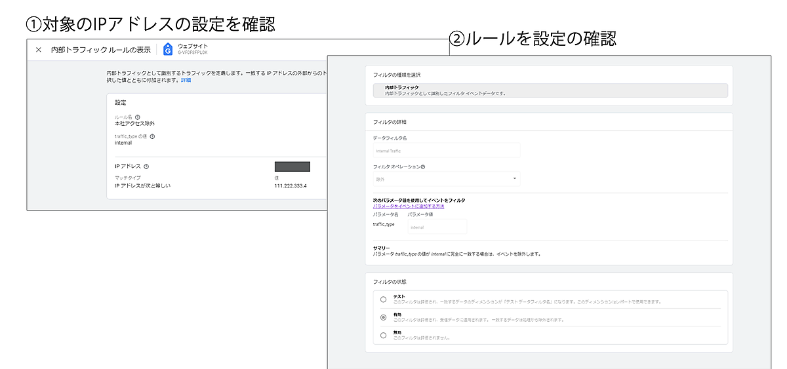The height and width of the screenshot is (369, 787).
Task: Click the Google tag stream icon
Action: (x=168, y=49)
